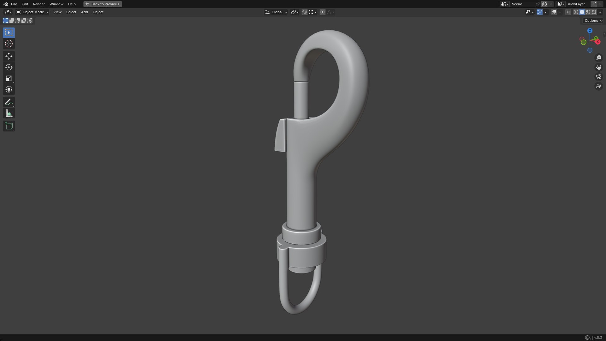This screenshot has width=606, height=341.
Task: Open the Help menu
Action: point(72,4)
